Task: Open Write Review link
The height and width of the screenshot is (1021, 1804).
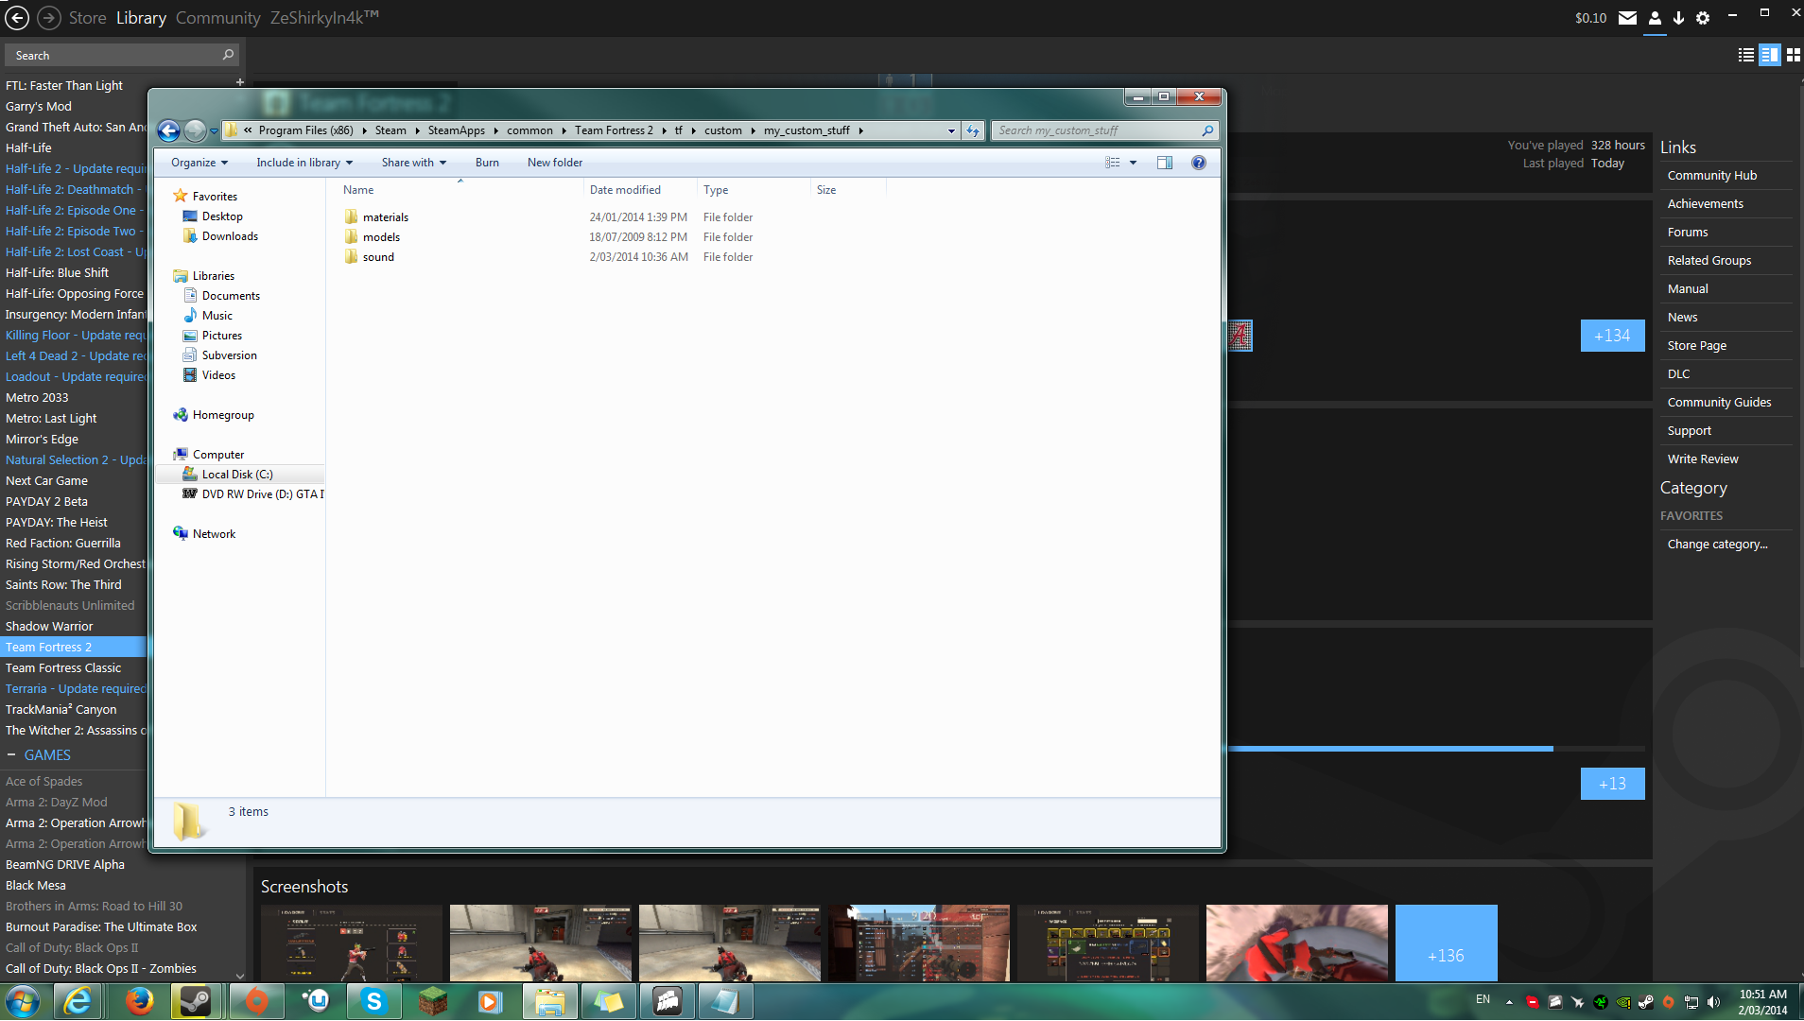Action: [1703, 459]
